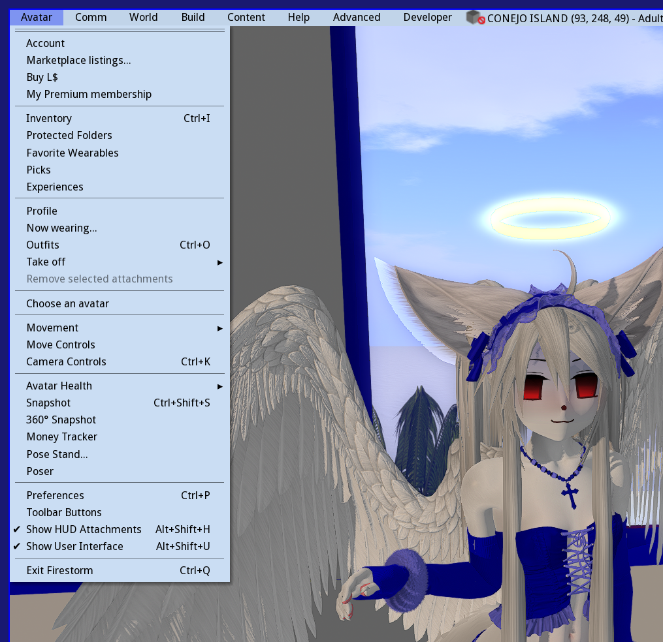Open the Build menu
Image resolution: width=663 pixels, height=642 pixels.
(x=193, y=18)
